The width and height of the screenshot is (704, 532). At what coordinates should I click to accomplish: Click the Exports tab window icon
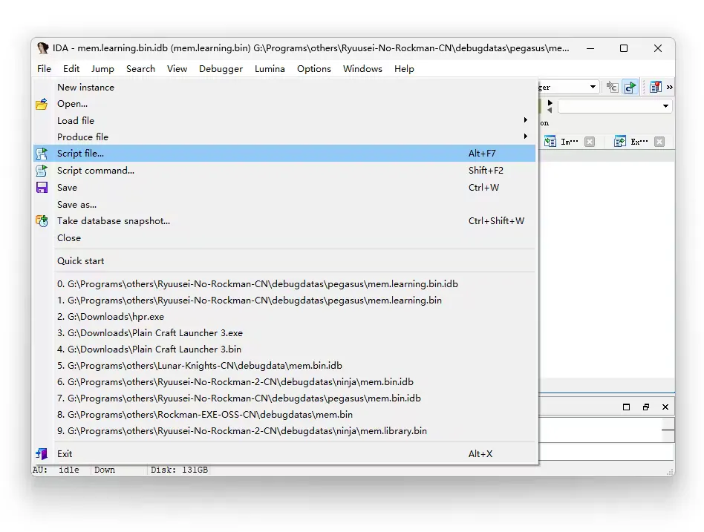click(619, 142)
